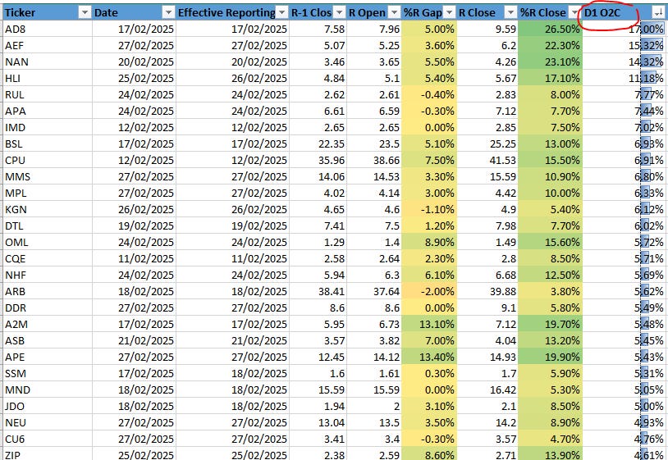The image size is (668, 460).
Task: Click the 38.66 R Open cell
Action: (x=373, y=161)
